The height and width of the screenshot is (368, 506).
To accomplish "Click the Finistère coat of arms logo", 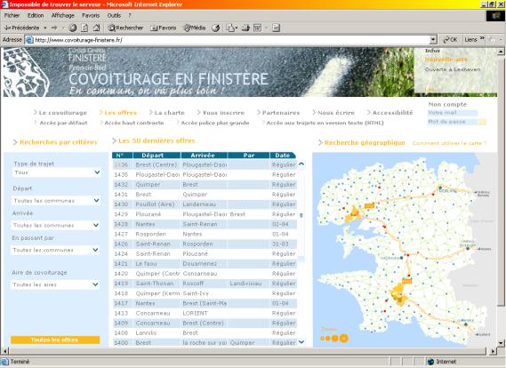I will click(x=27, y=72).
